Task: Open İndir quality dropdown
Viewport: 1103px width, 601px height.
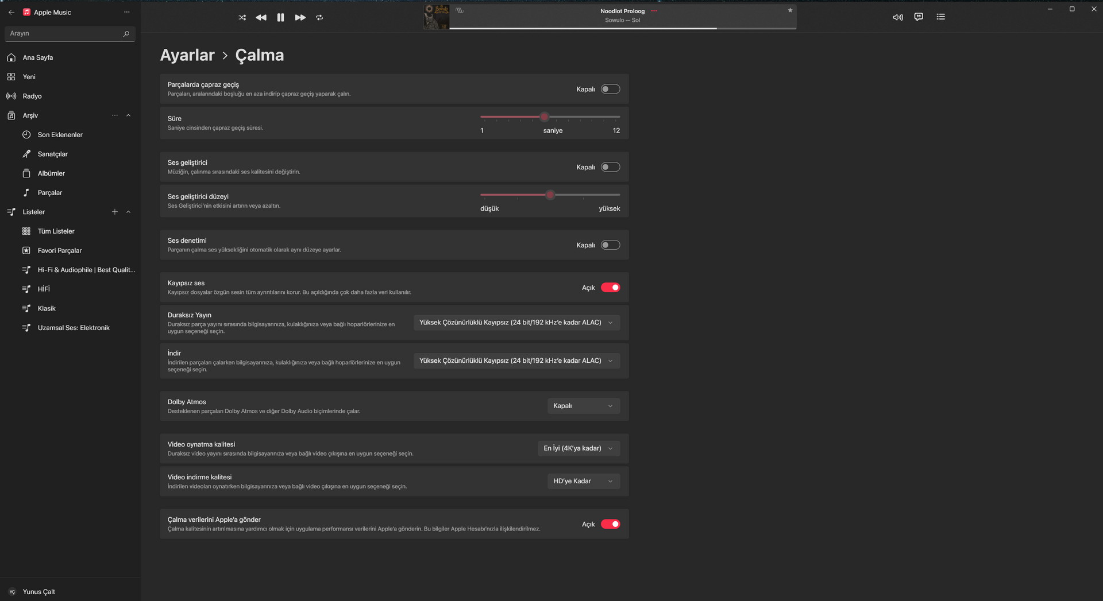Action: coord(516,361)
